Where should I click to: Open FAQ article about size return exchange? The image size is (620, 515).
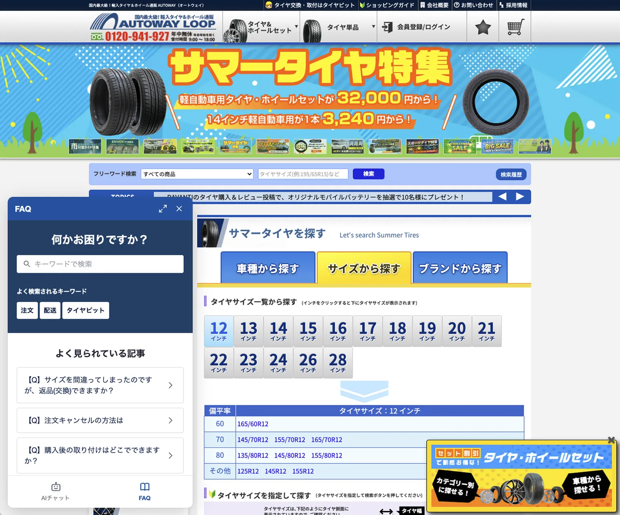[100, 385]
